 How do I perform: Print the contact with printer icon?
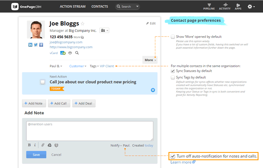(x=70, y=53)
